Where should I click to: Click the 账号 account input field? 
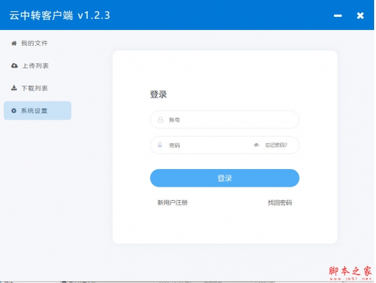pos(225,120)
